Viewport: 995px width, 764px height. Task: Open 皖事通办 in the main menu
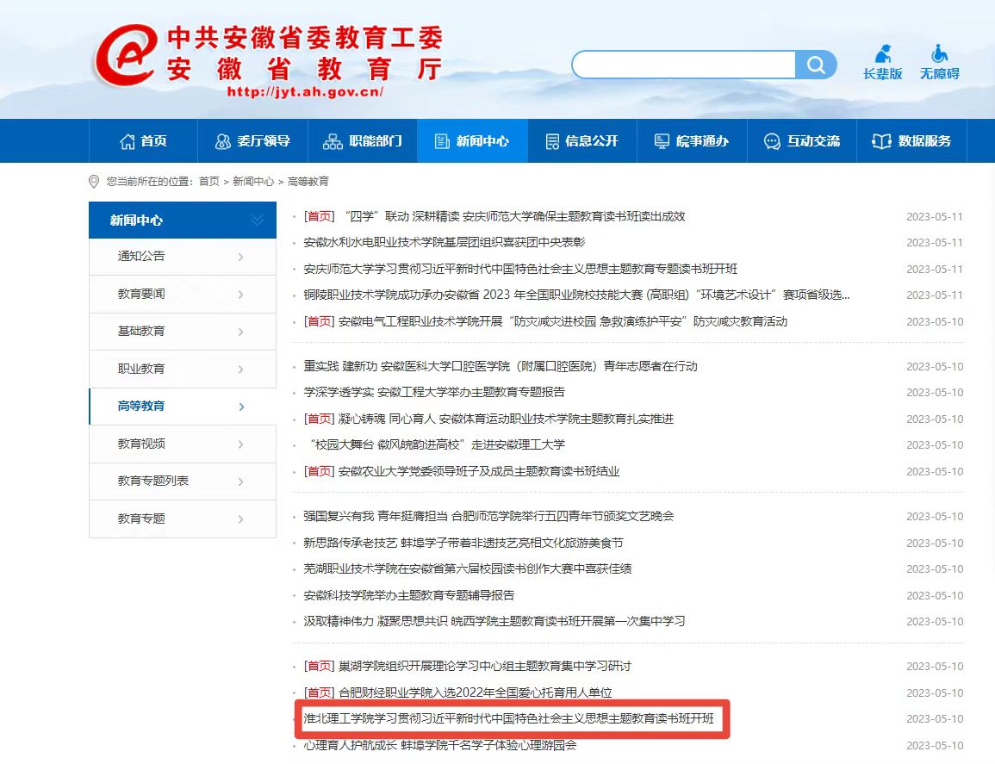click(x=691, y=141)
